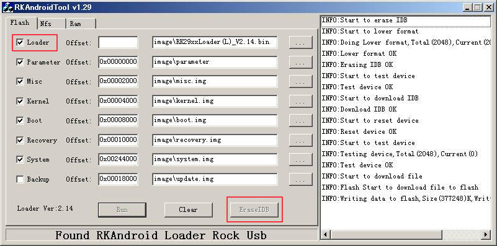Click the Backup offset field 0x00018000
Screen dimensions: 497x246
pyautogui.click(x=119, y=180)
